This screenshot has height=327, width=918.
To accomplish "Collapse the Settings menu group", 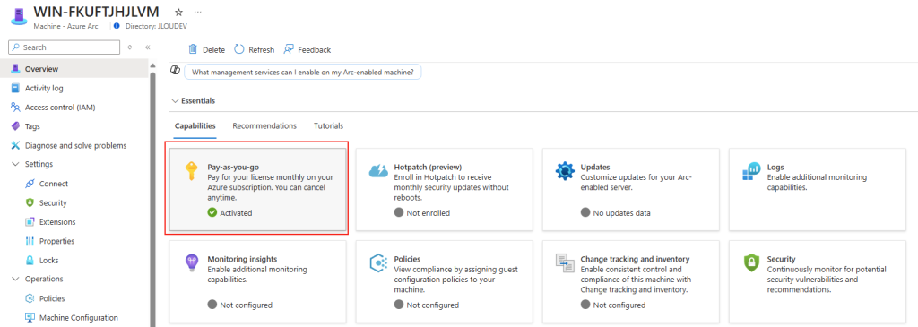I will (x=32, y=164).
